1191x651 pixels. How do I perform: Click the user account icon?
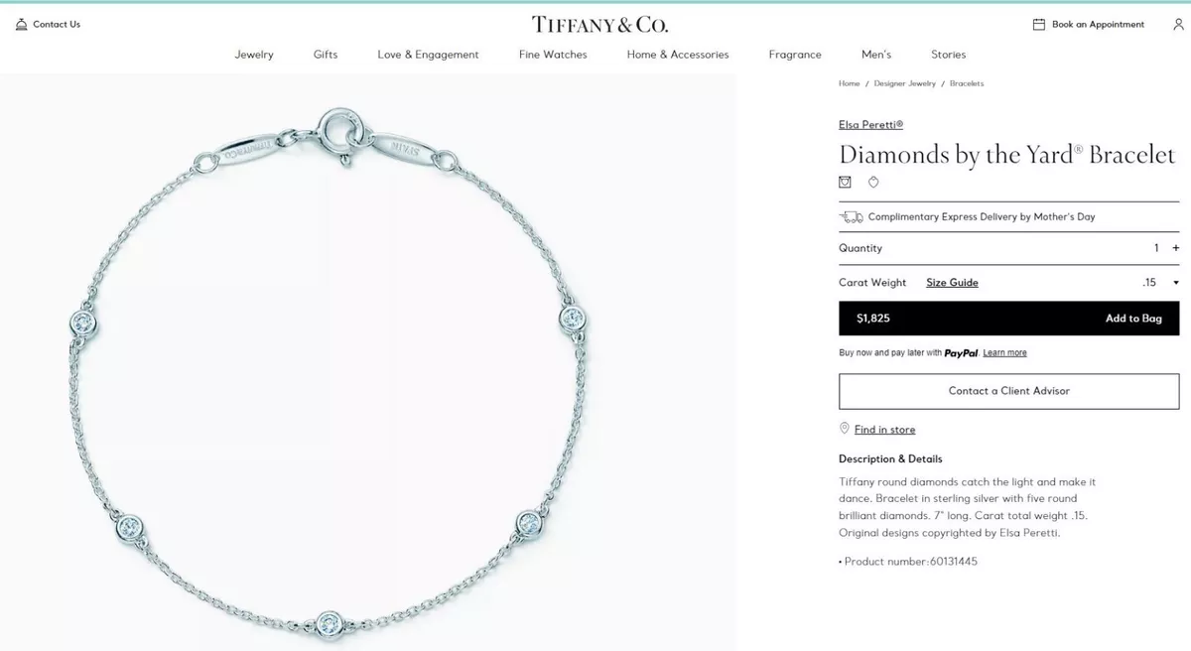click(x=1178, y=24)
